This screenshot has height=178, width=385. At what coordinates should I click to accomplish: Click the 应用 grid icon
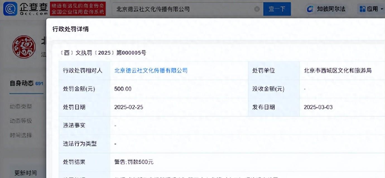pos(362,9)
